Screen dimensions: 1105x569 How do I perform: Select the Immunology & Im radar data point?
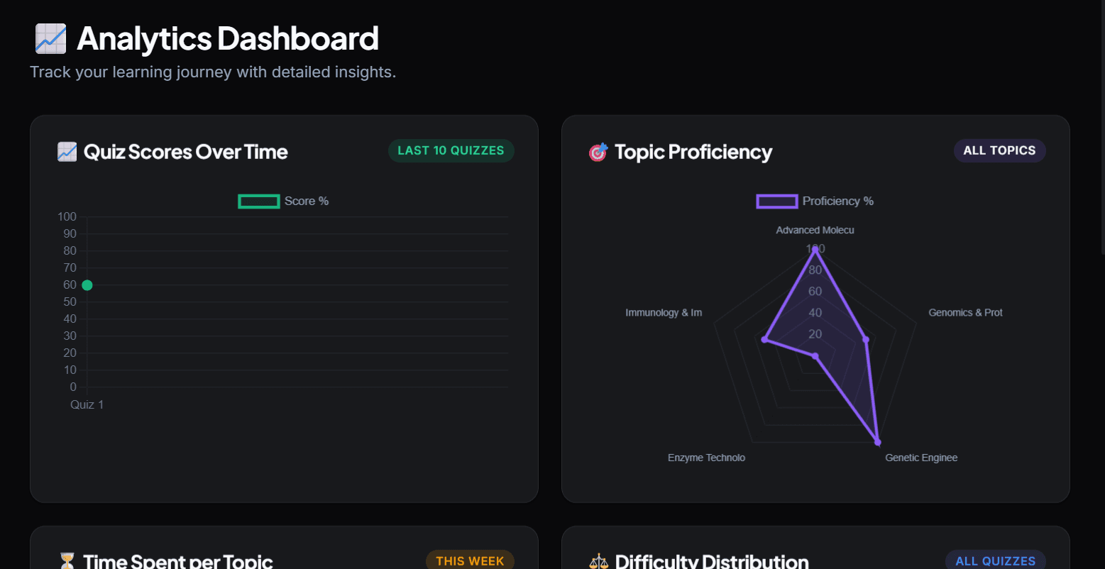[764, 340]
